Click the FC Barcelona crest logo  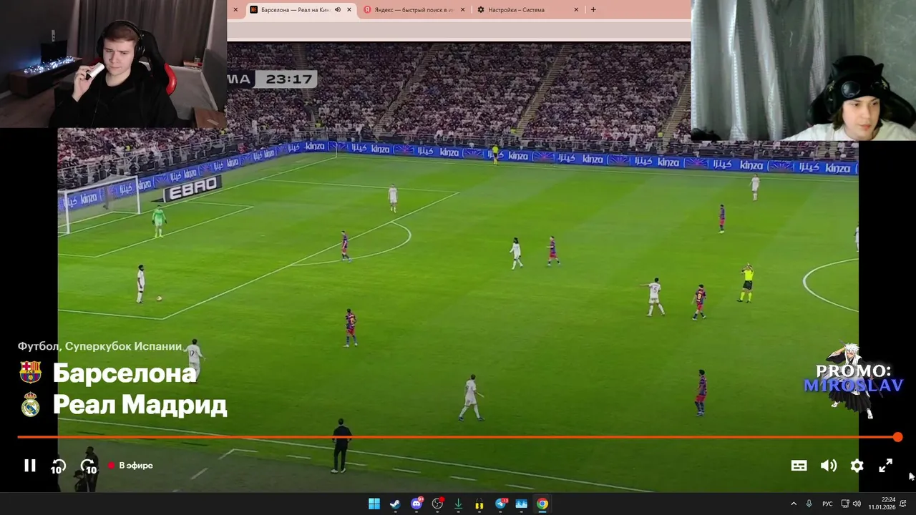(x=31, y=372)
